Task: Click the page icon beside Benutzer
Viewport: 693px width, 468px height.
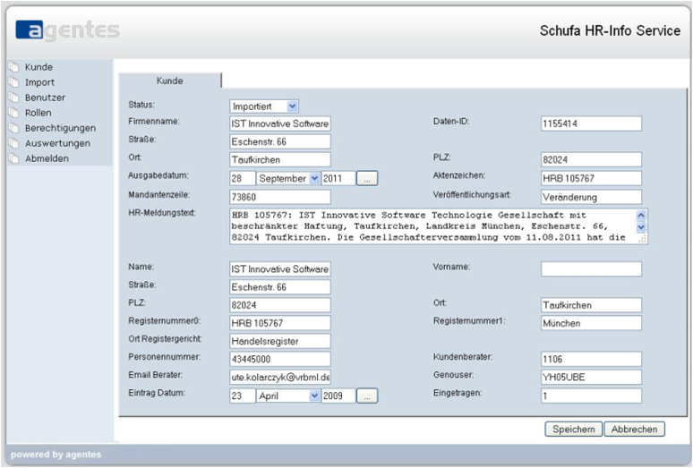Action: coord(13,98)
